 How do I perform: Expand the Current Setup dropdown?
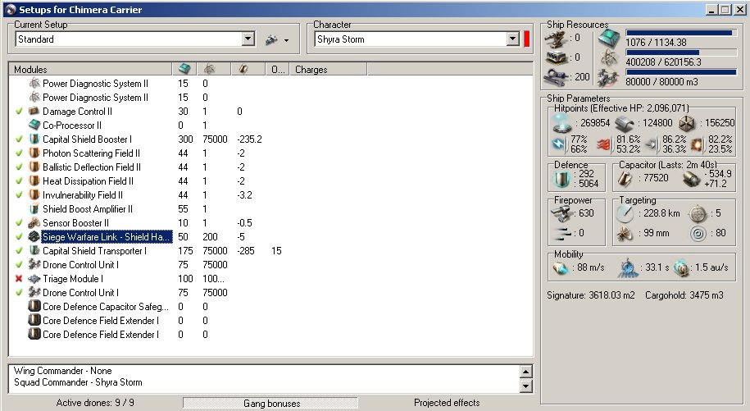(248, 39)
